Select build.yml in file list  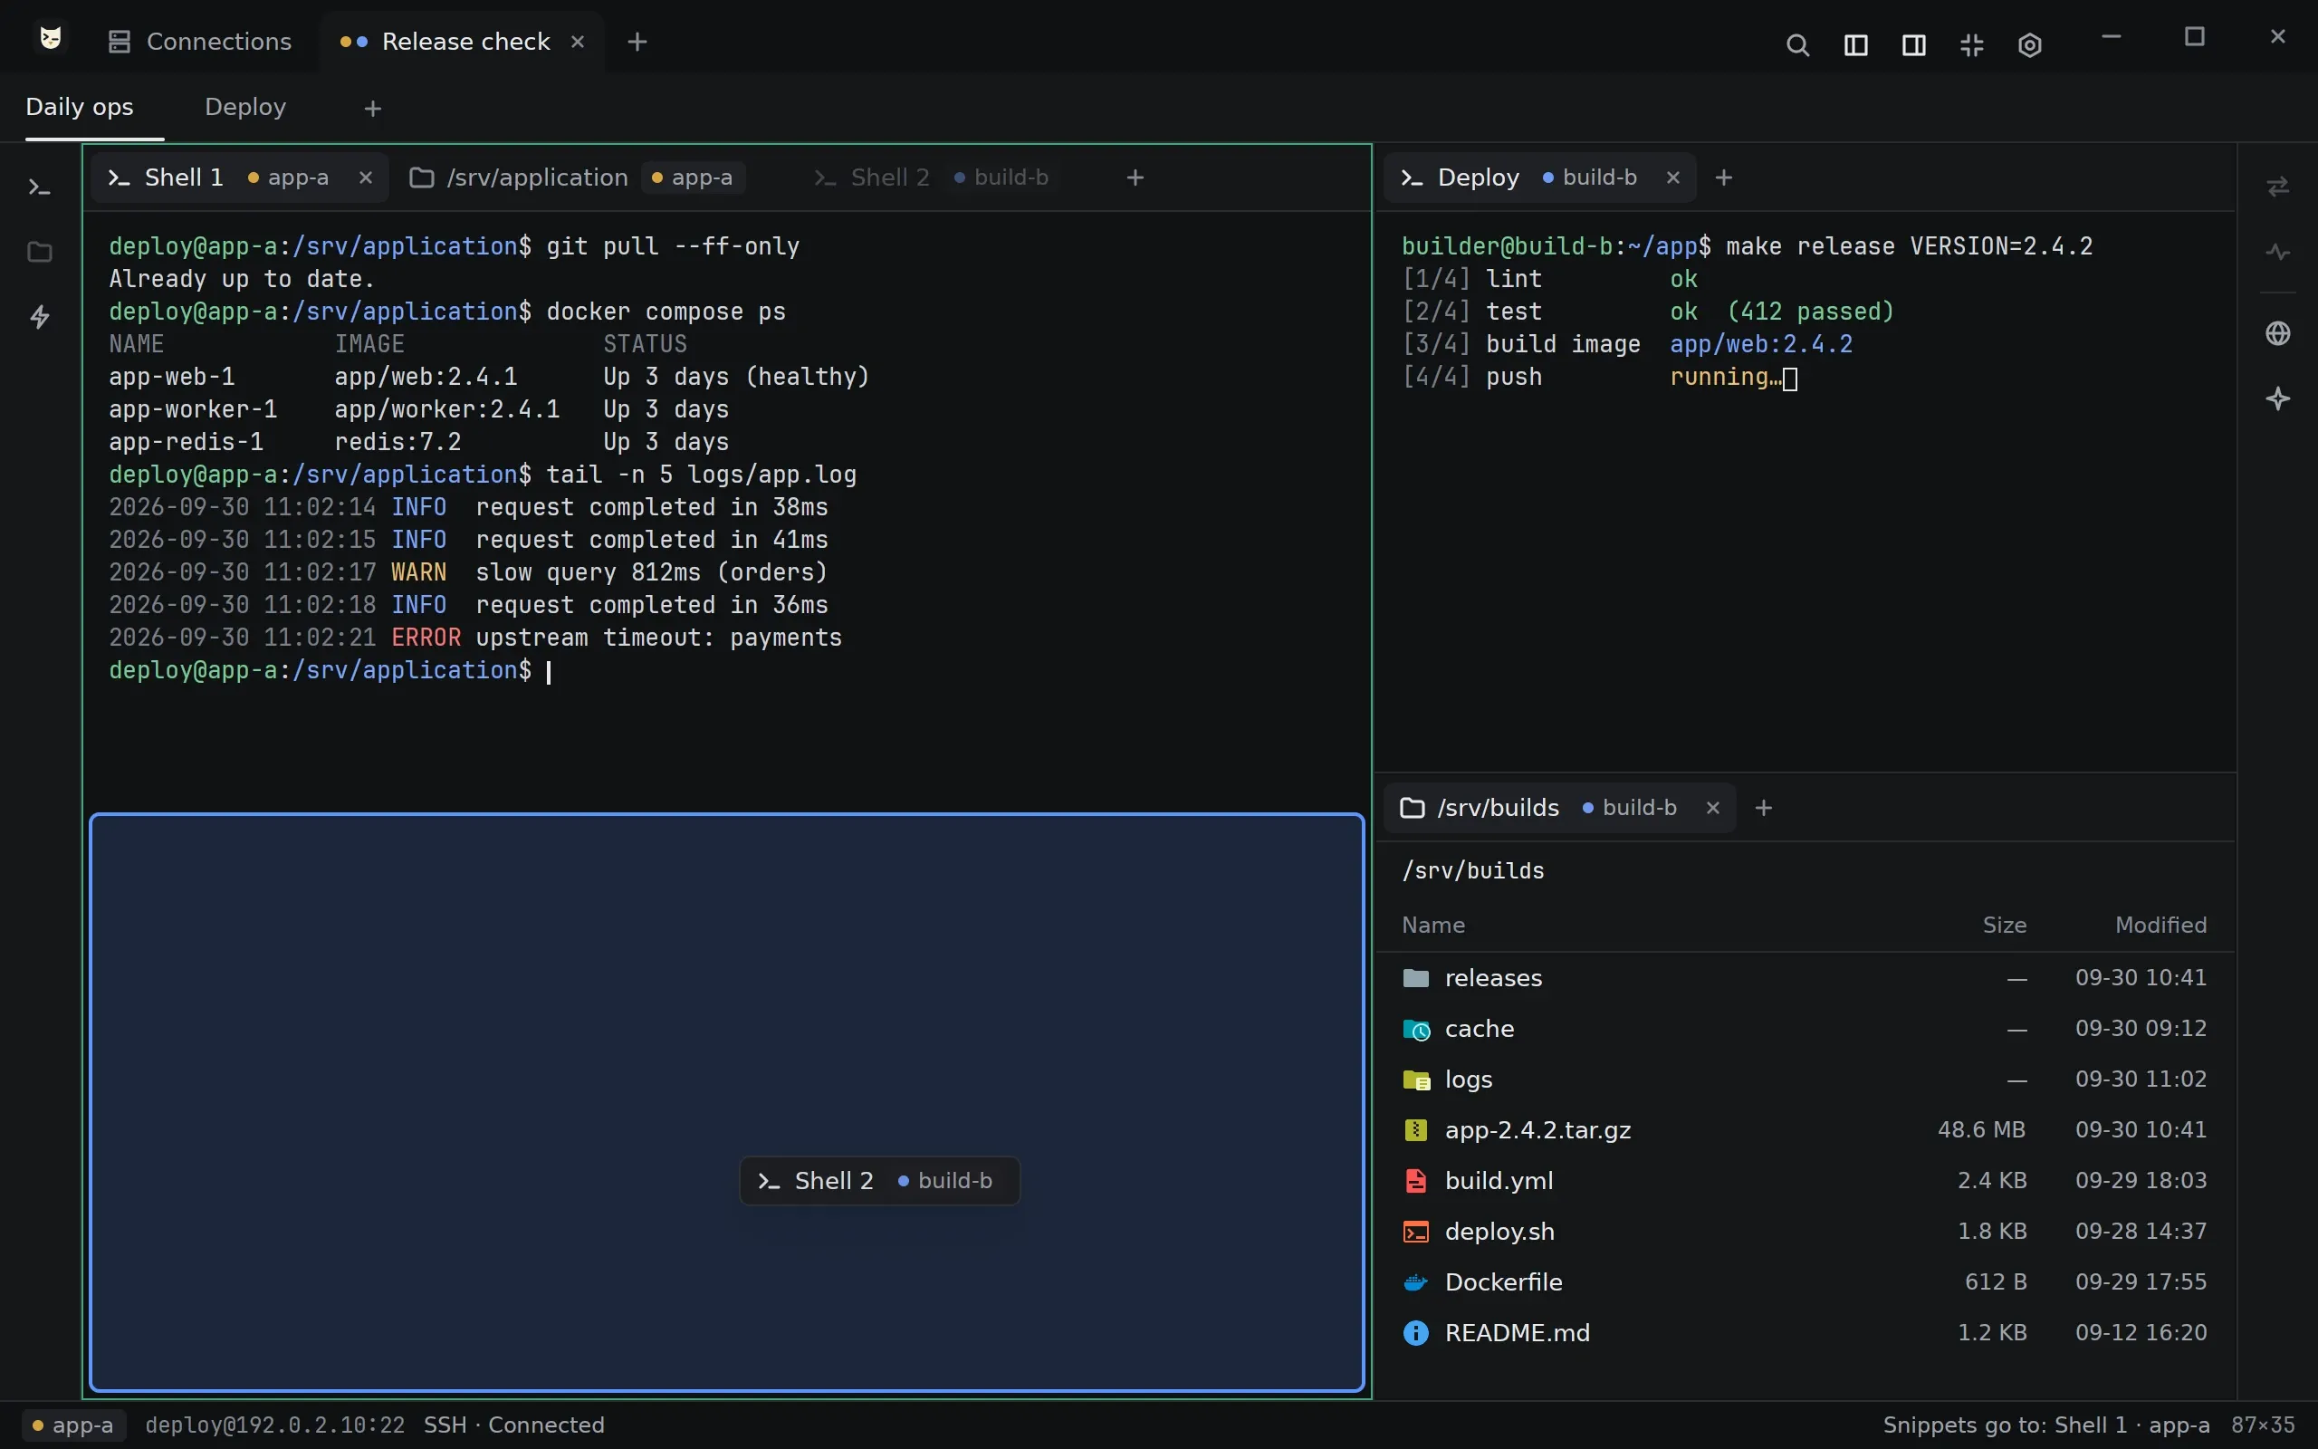[x=1806, y=1181]
